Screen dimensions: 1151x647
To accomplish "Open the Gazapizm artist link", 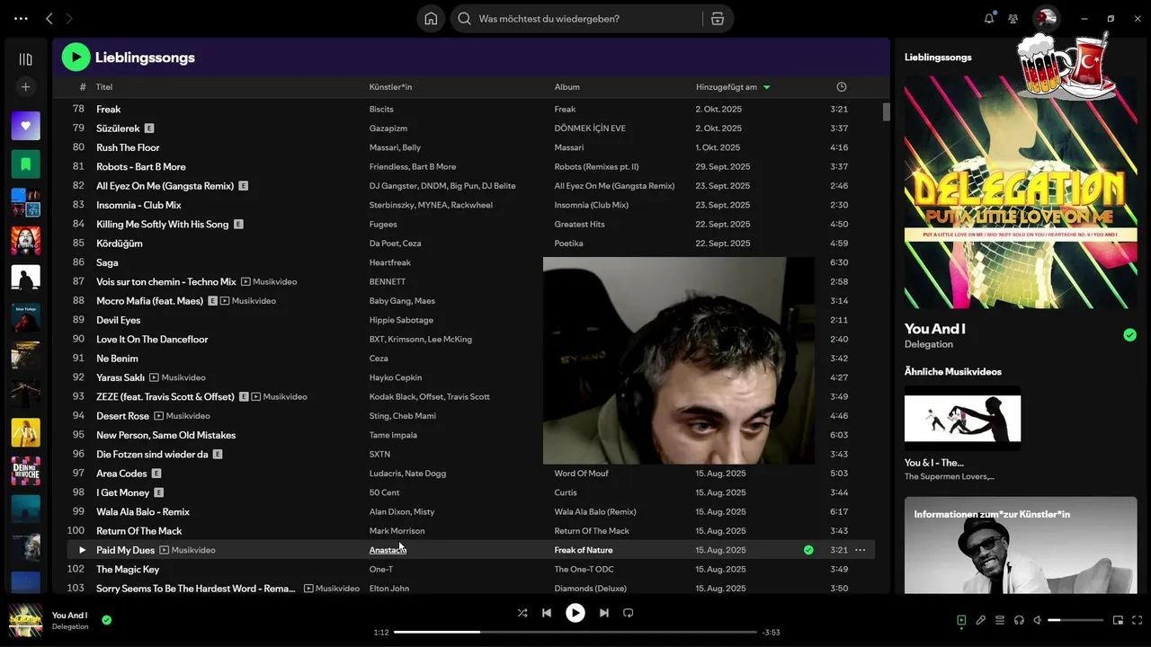I will (x=388, y=129).
